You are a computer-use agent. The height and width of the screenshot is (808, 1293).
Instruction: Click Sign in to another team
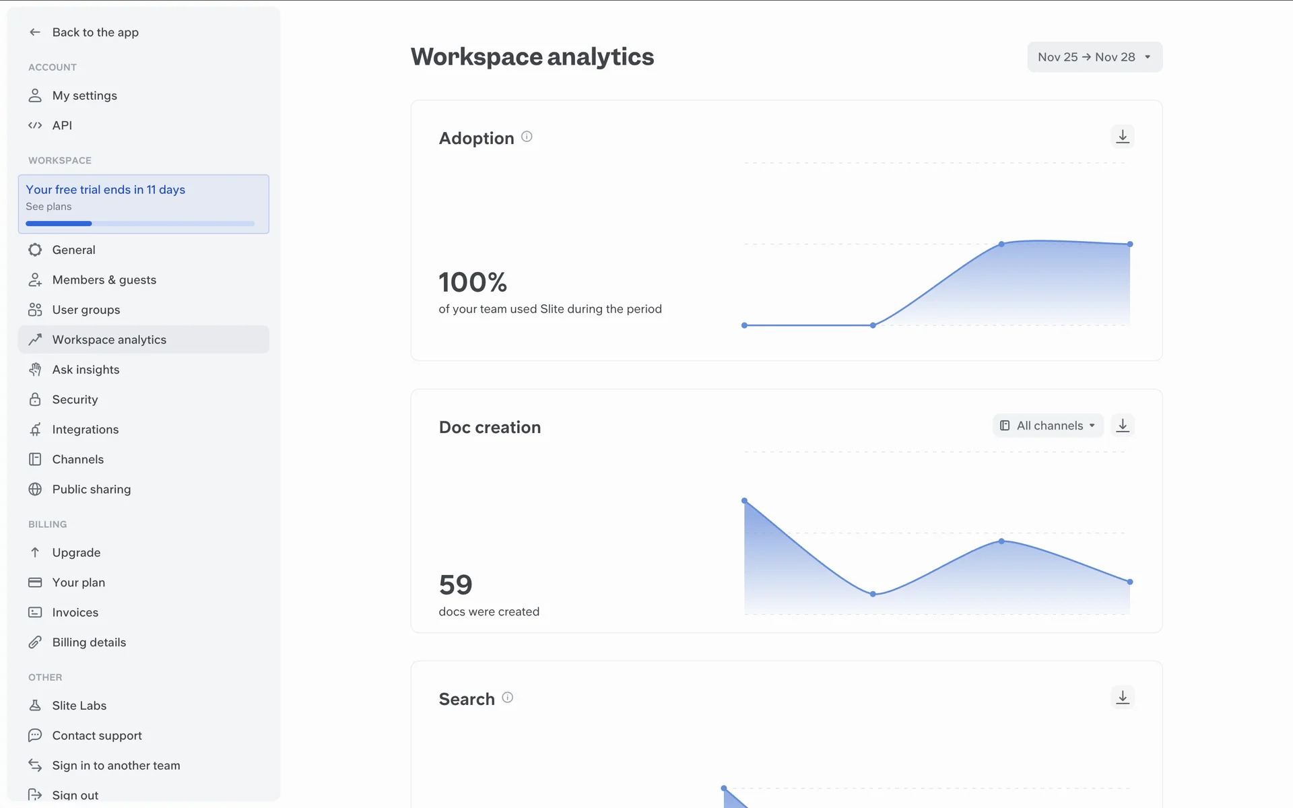click(x=116, y=766)
